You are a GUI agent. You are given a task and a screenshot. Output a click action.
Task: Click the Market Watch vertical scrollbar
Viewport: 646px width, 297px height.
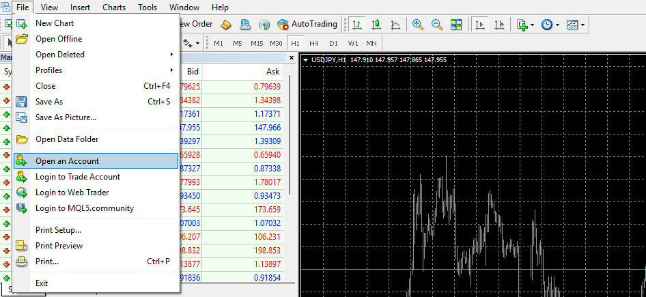pos(291,137)
